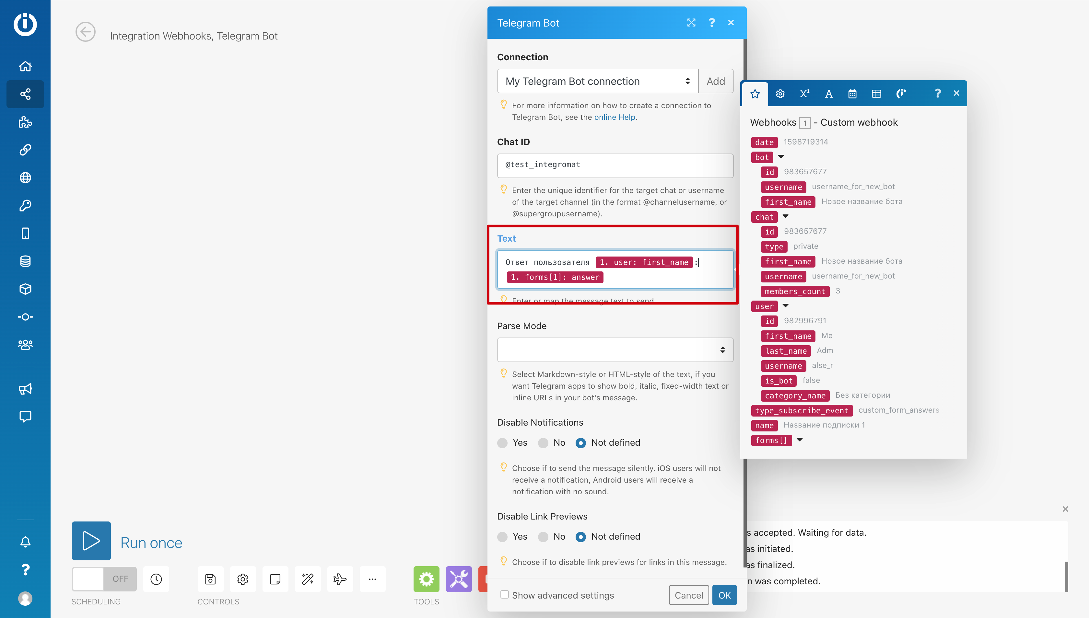The image size is (1089, 618).
Task: Switch to date functions calendar tab
Action: coord(852,94)
